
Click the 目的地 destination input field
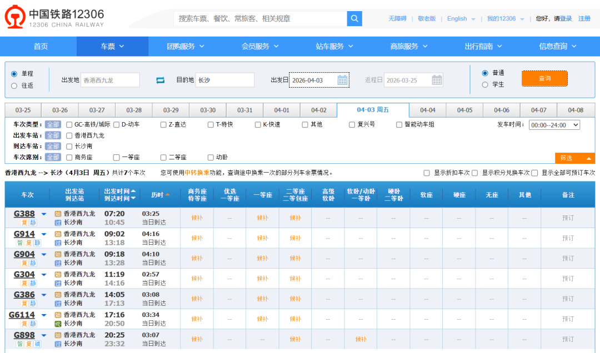pos(224,80)
